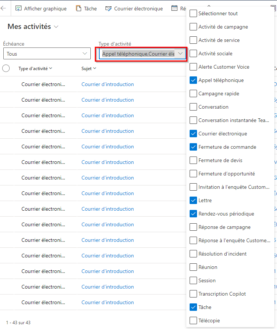Open the last Courrier d'introduction link
The height and width of the screenshot is (329, 277).
[107, 302]
